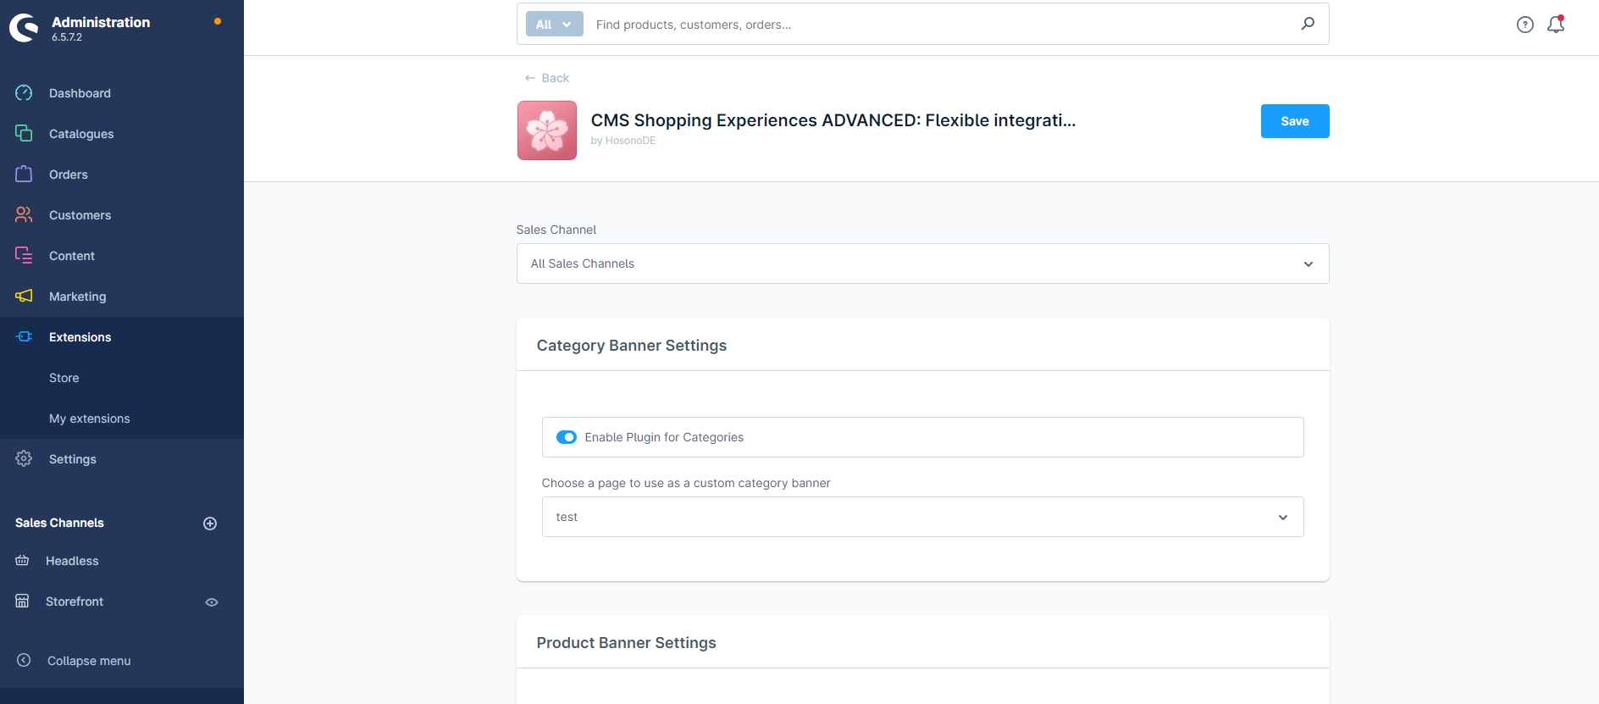Viewport: 1599px width, 704px height.
Task: Click the Customers people icon
Action: coord(24,215)
